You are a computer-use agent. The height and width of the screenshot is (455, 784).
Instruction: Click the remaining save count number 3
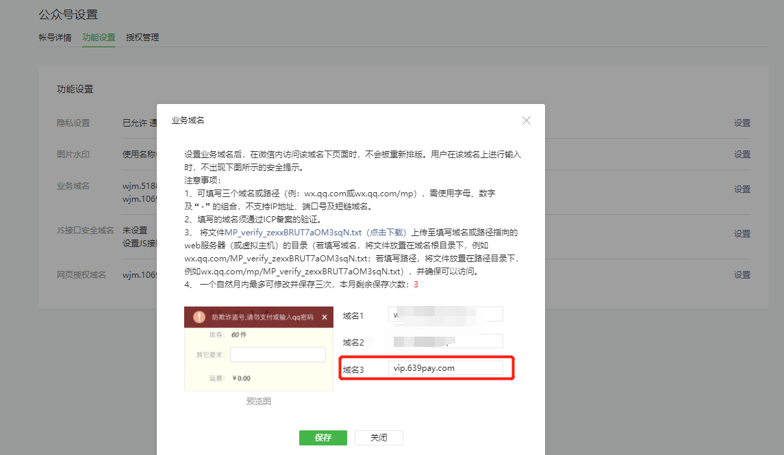[x=416, y=284]
